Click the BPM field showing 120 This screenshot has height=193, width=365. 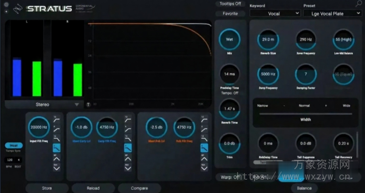tap(10, 160)
